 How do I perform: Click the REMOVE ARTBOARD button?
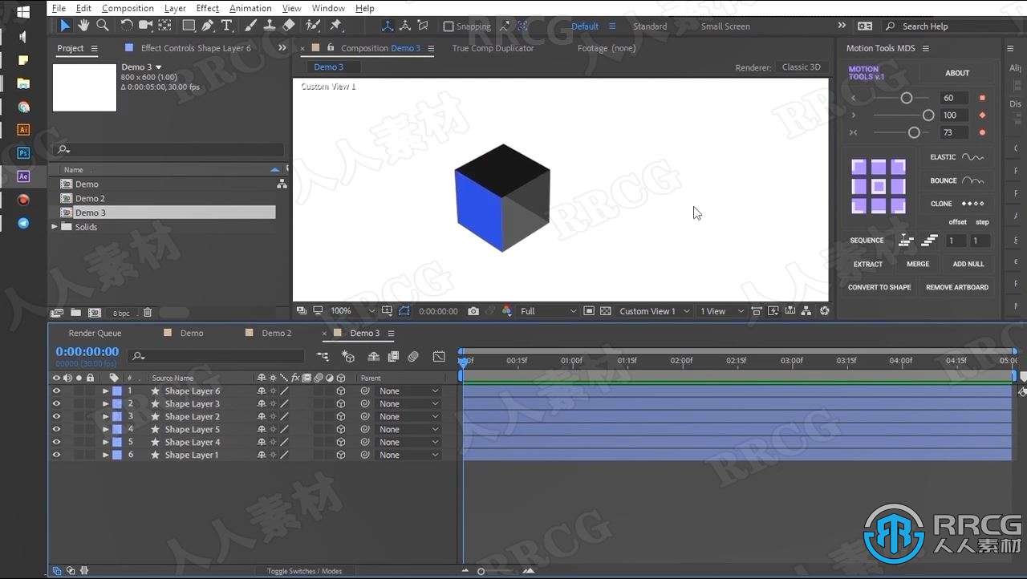[x=957, y=287]
